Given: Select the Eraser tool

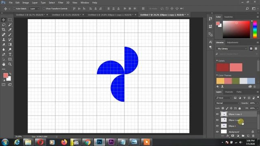Looking at the screenshot, I should 4,45.
